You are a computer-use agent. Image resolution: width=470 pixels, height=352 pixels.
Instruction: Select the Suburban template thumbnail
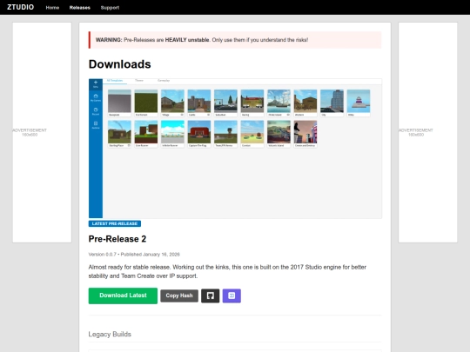(225, 103)
